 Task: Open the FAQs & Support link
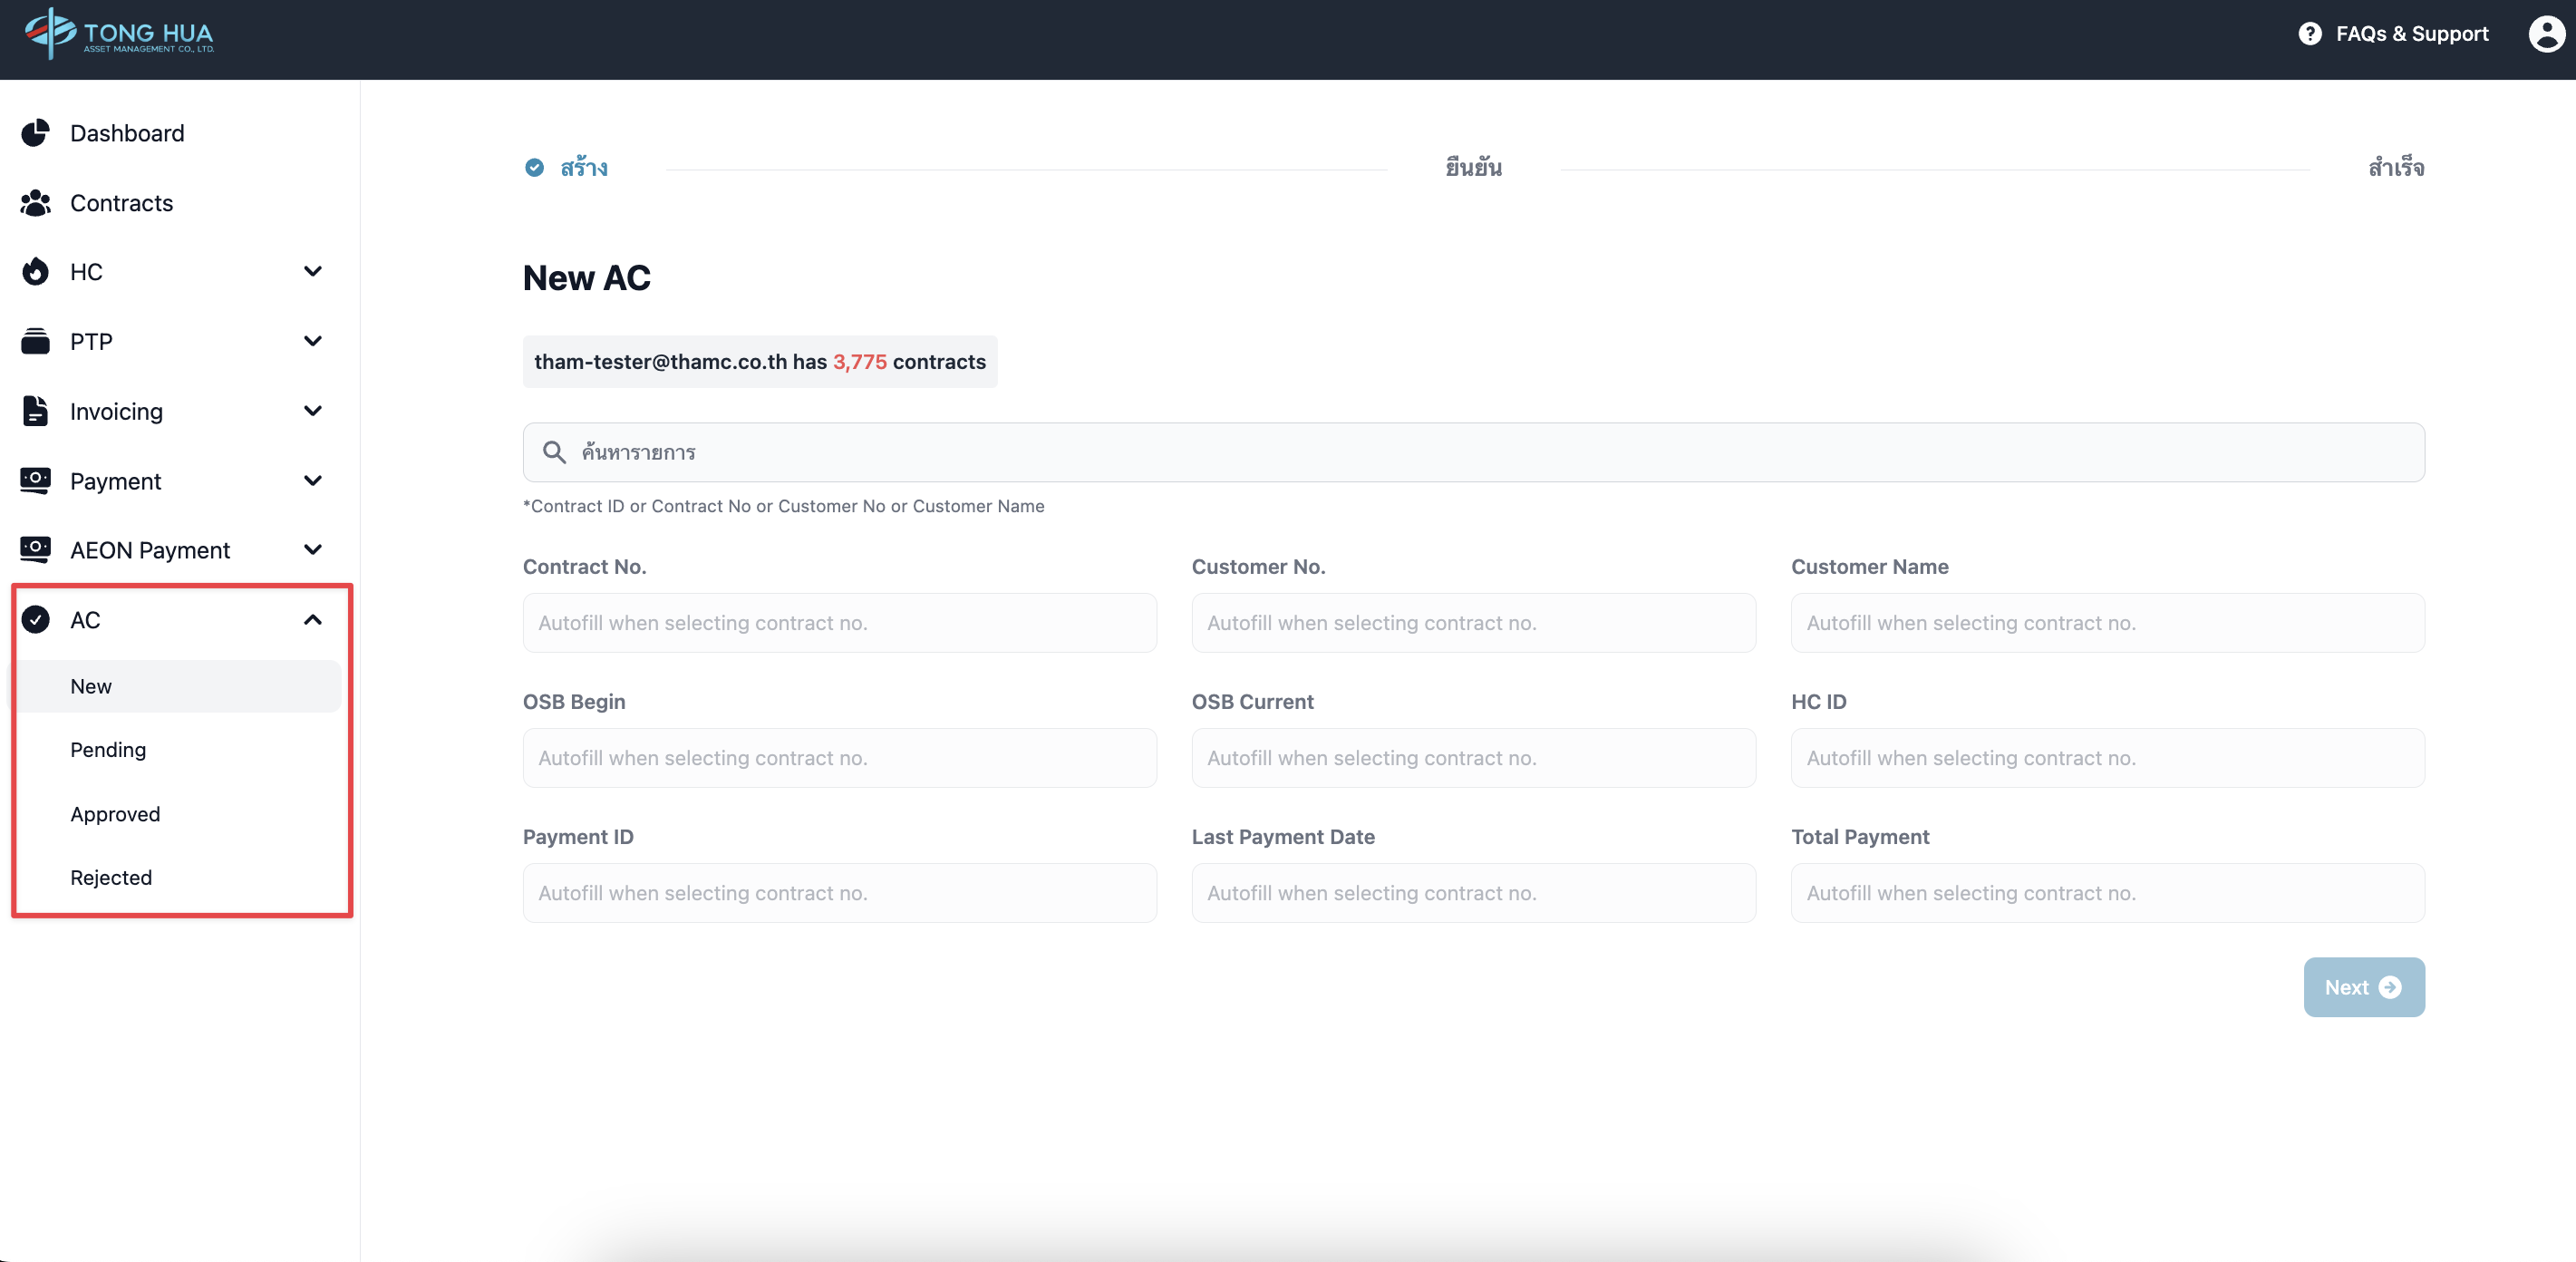point(2411,34)
